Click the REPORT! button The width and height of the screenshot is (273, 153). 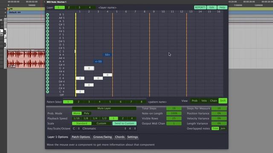(x=200, y=8)
